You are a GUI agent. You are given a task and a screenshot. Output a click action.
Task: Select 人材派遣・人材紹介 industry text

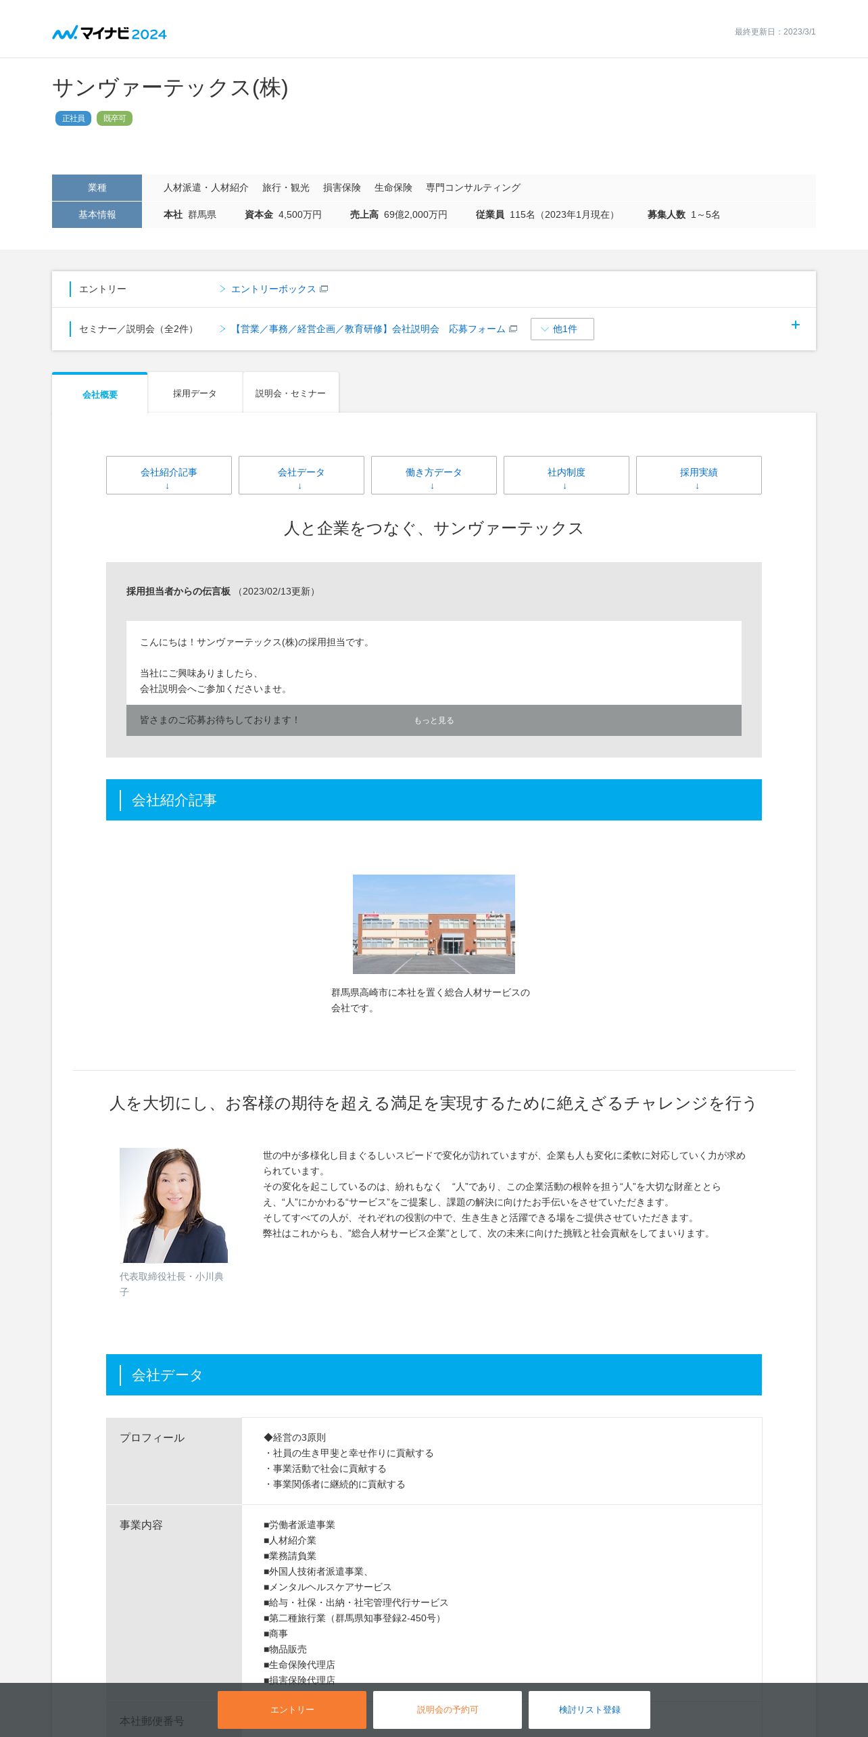[206, 187]
